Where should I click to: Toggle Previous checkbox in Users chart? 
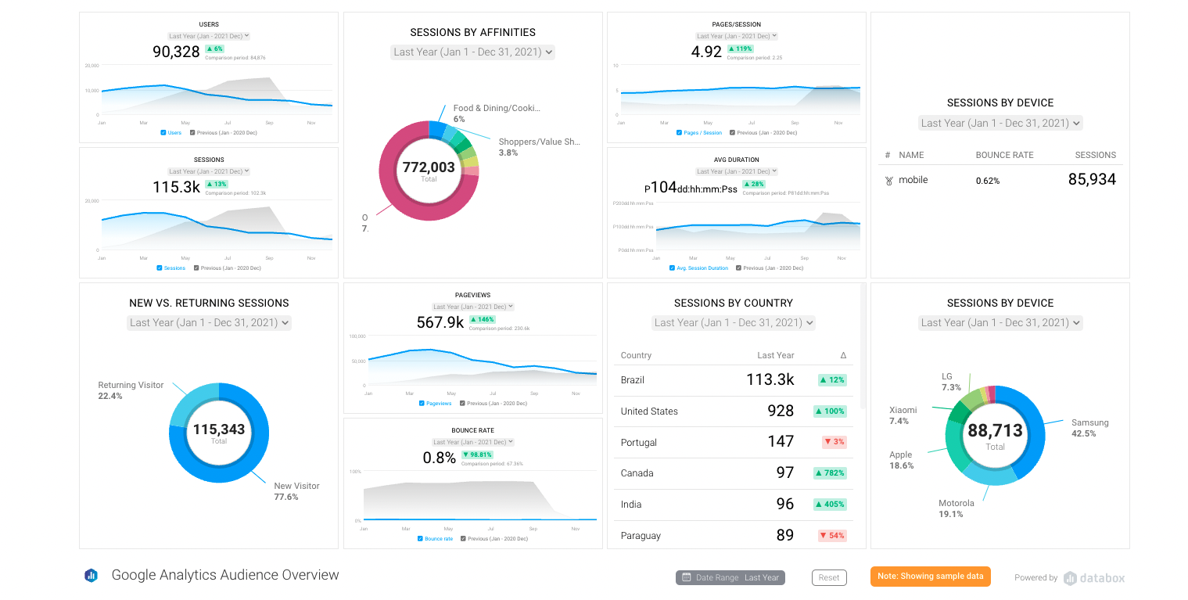tap(194, 133)
